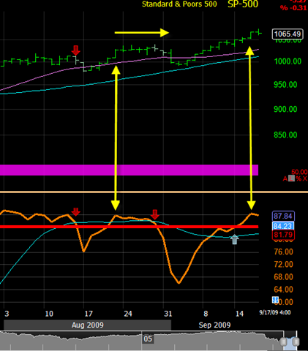Click the gray history area of the navigator
Screen dimensions: 308x351
(141, 341)
